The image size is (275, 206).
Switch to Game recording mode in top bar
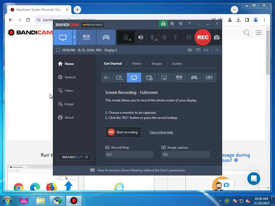pos(106,37)
